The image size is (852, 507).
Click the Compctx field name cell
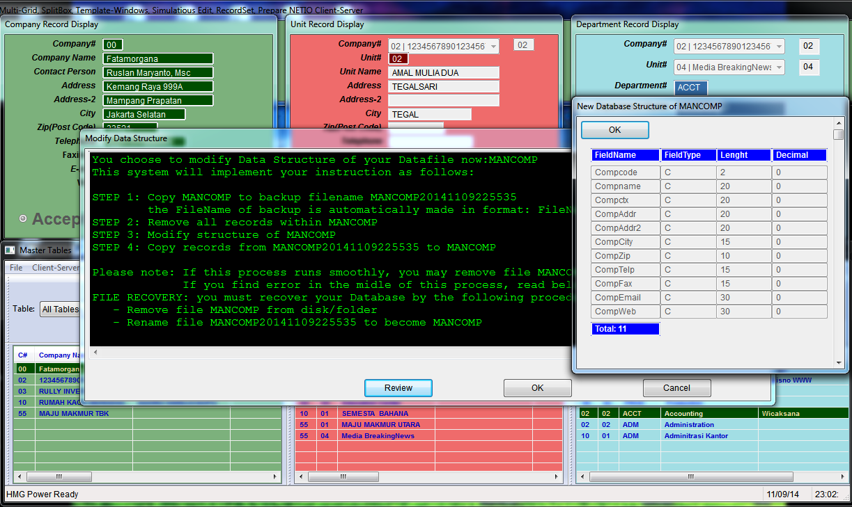tap(625, 200)
